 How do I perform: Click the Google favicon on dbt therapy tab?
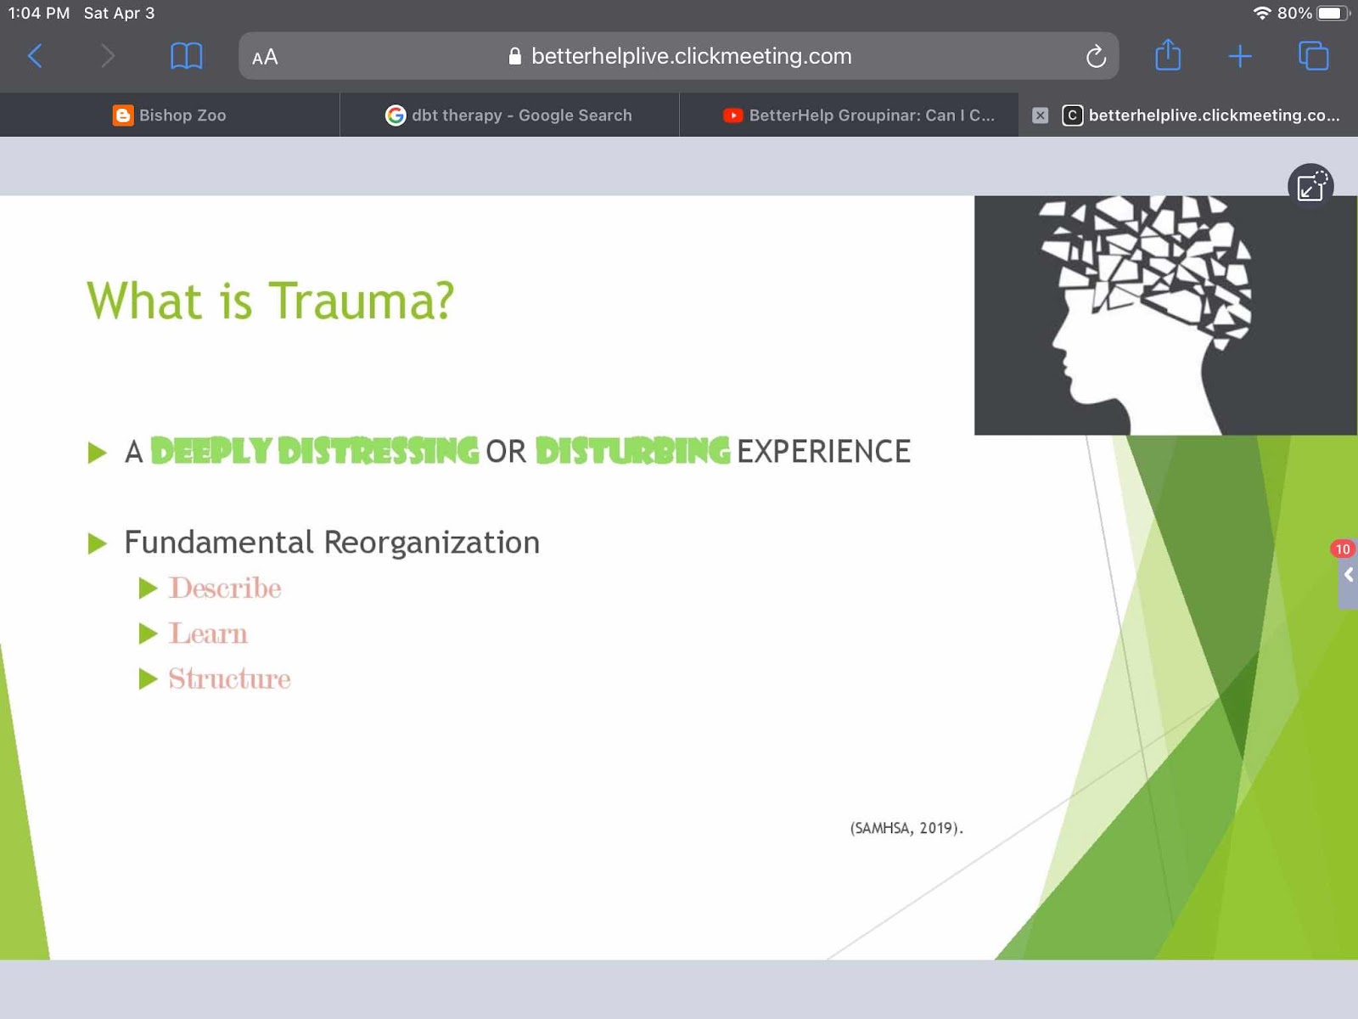(x=396, y=115)
